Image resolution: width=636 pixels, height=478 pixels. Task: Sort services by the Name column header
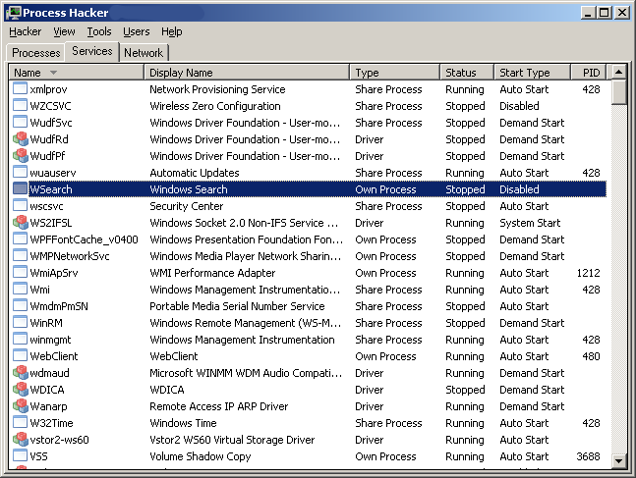coord(77,73)
